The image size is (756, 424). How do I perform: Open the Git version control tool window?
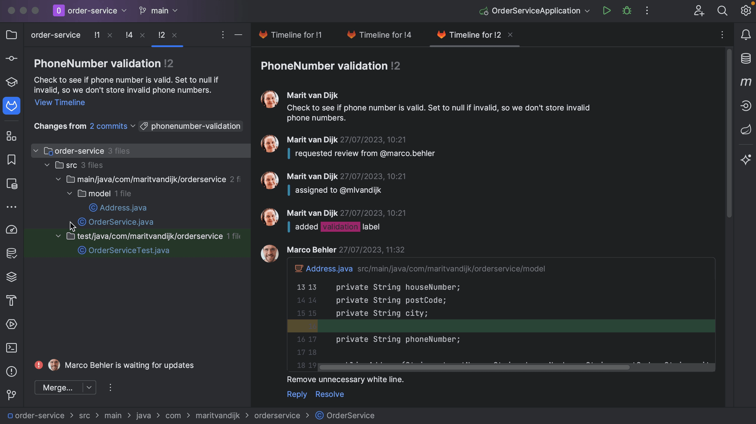coord(11,395)
